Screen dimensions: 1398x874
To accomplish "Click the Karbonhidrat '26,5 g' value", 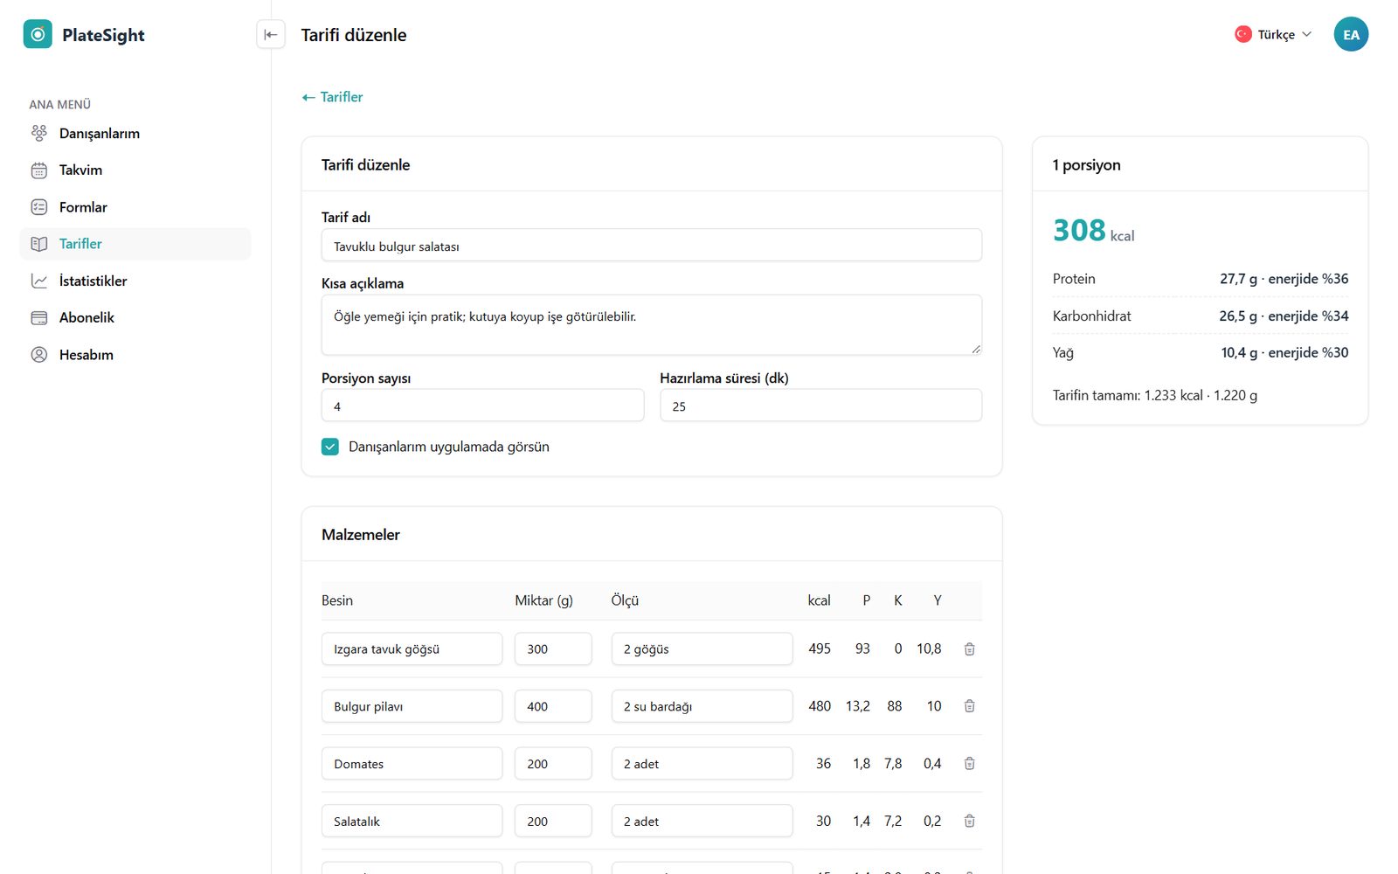I will click(x=1238, y=316).
